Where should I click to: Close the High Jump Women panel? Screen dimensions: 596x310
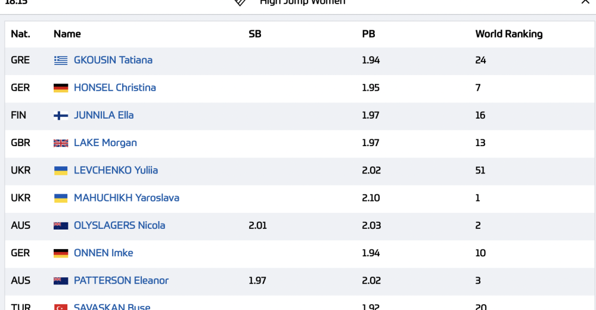(585, 2)
